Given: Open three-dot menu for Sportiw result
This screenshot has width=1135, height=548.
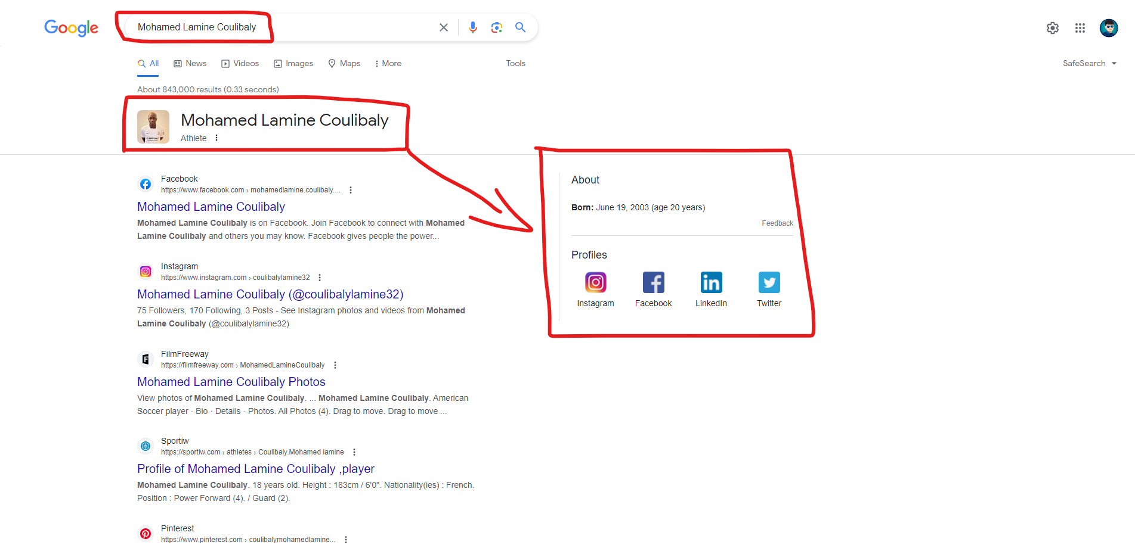Looking at the screenshot, I should [x=354, y=452].
